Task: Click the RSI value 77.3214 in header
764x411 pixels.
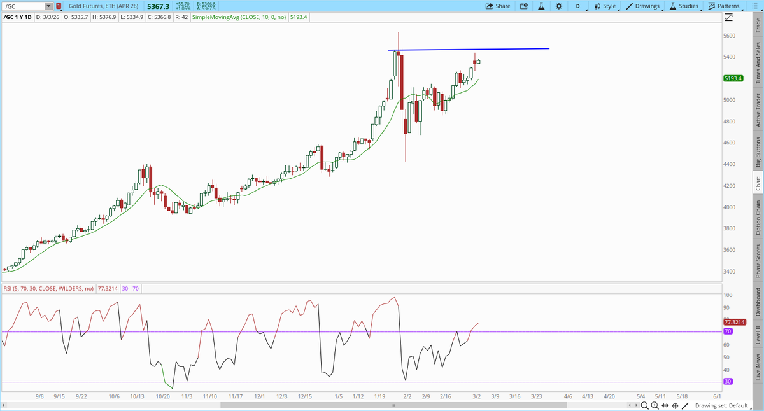Action: 109,288
